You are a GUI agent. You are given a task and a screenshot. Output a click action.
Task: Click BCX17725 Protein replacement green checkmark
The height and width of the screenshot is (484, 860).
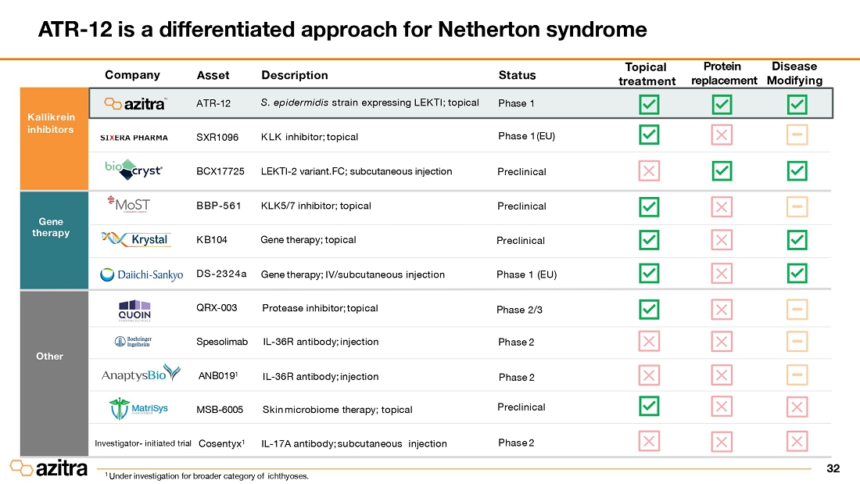click(722, 170)
